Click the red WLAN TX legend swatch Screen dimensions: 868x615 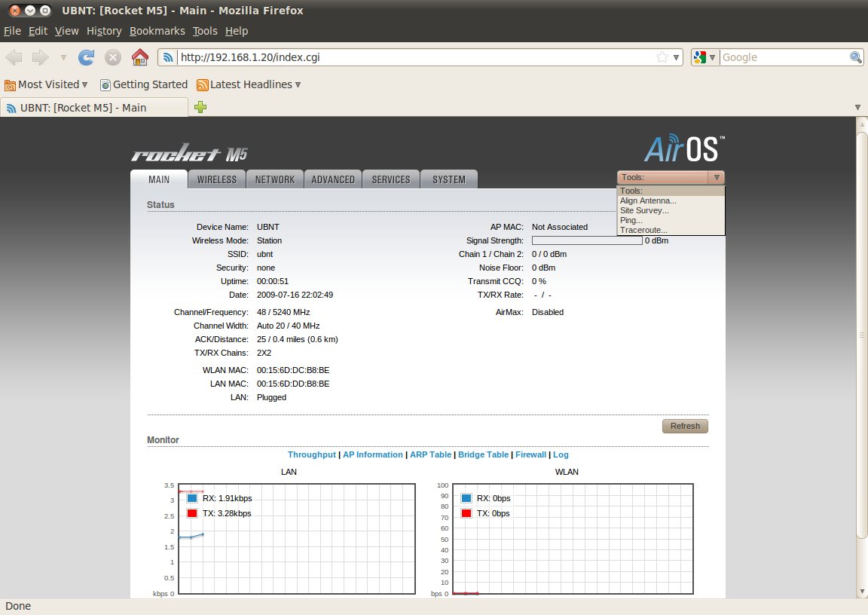(466, 513)
